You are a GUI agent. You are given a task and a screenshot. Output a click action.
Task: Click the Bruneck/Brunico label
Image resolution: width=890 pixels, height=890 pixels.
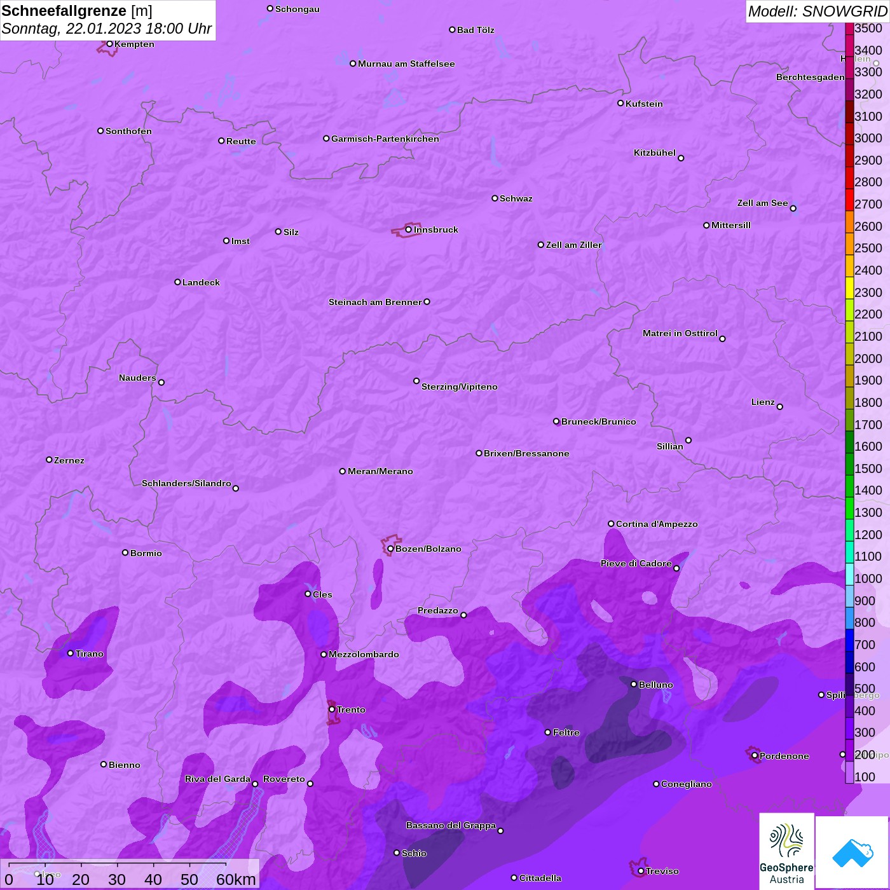[x=599, y=421]
